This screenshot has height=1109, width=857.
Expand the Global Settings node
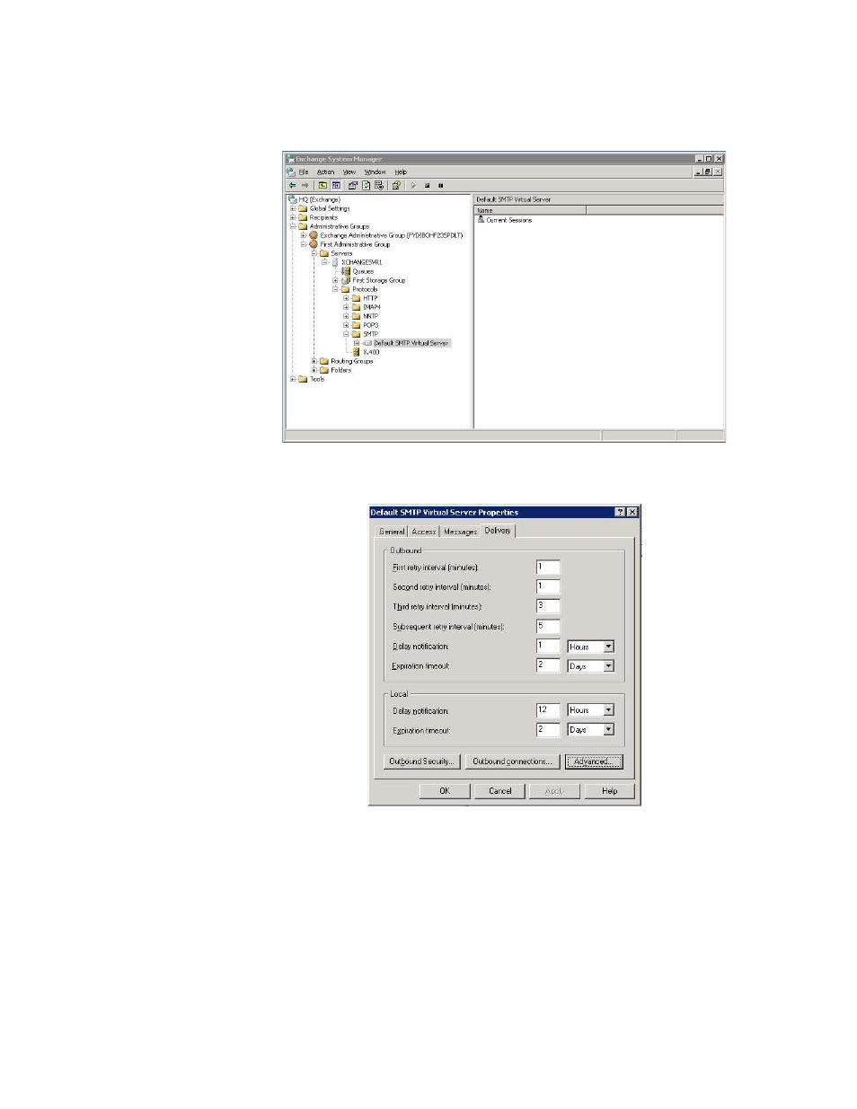coord(293,208)
